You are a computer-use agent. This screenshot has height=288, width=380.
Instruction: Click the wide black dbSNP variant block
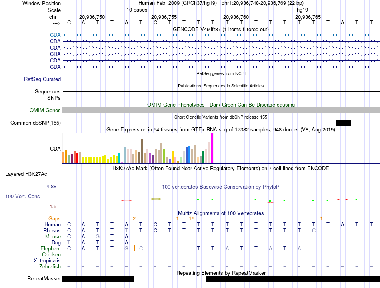click(344, 123)
